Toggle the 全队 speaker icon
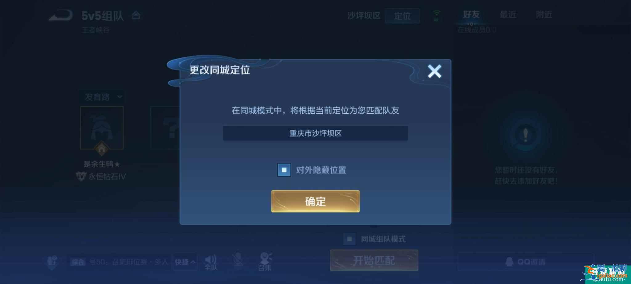631x284 pixels. 211,262
